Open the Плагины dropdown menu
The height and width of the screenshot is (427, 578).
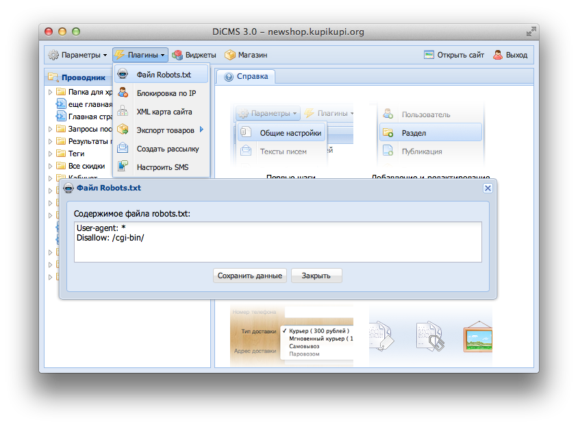pyautogui.click(x=140, y=55)
